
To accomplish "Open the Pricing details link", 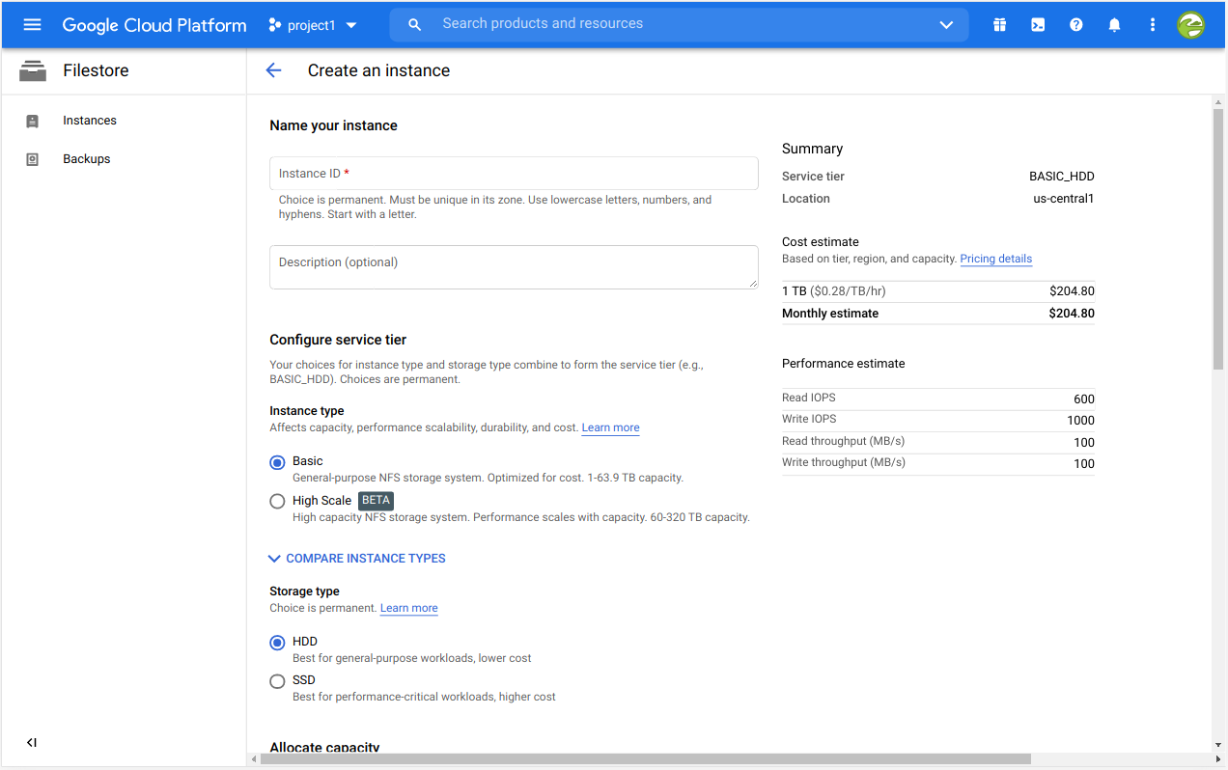I will click(995, 260).
